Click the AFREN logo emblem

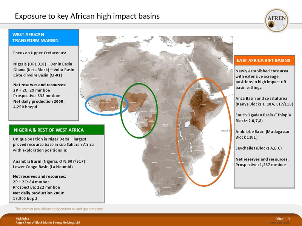(277, 20)
